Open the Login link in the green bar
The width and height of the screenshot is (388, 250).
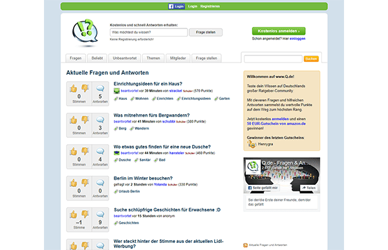[193, 6]
